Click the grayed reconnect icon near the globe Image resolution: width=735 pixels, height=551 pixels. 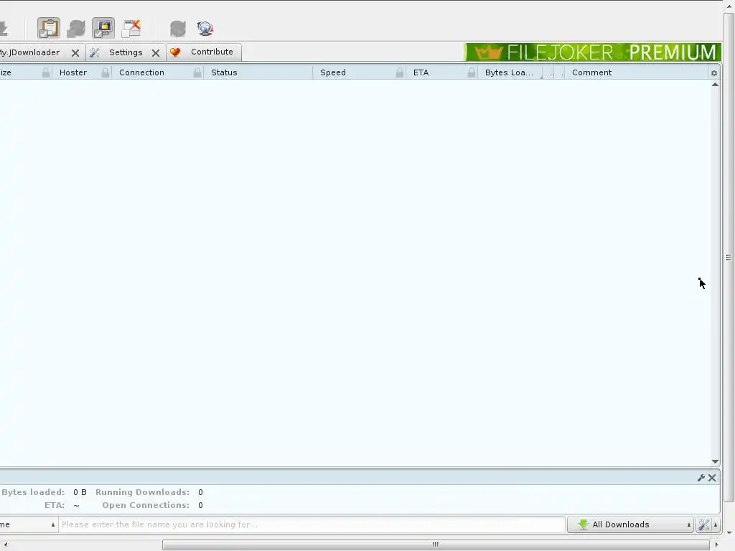178,29
